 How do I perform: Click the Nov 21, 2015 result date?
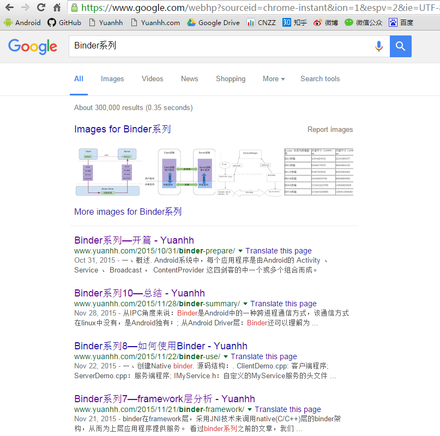[95, 419]
